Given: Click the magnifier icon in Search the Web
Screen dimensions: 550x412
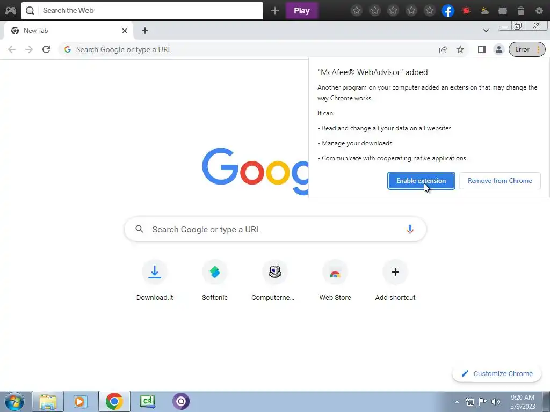Looking at the screenshot, I should [x=30, y=11].
